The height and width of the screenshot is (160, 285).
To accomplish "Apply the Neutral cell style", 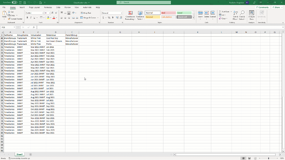I will pyautogui.click(x=153, y=17).
